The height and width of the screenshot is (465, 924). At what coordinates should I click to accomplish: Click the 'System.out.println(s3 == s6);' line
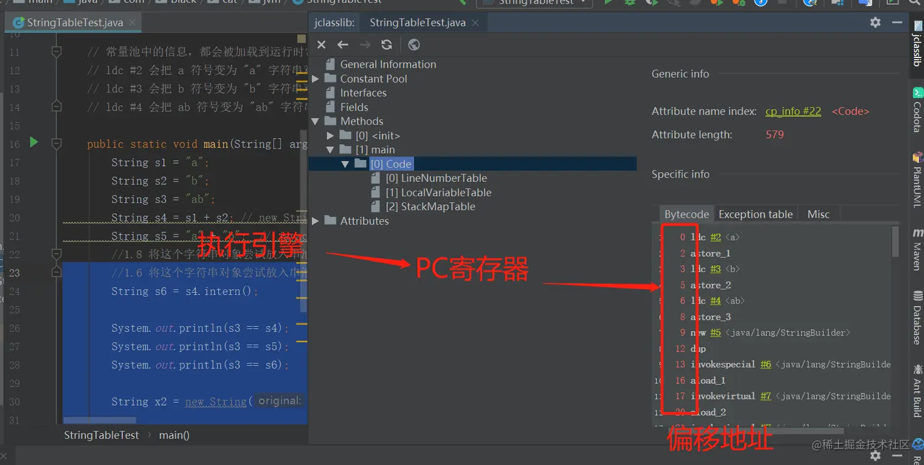tap(200, 365)
